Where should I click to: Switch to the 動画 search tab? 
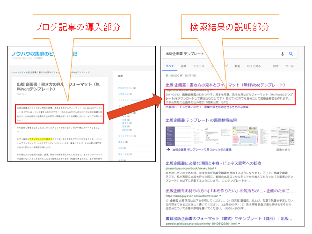coord(237,66)
